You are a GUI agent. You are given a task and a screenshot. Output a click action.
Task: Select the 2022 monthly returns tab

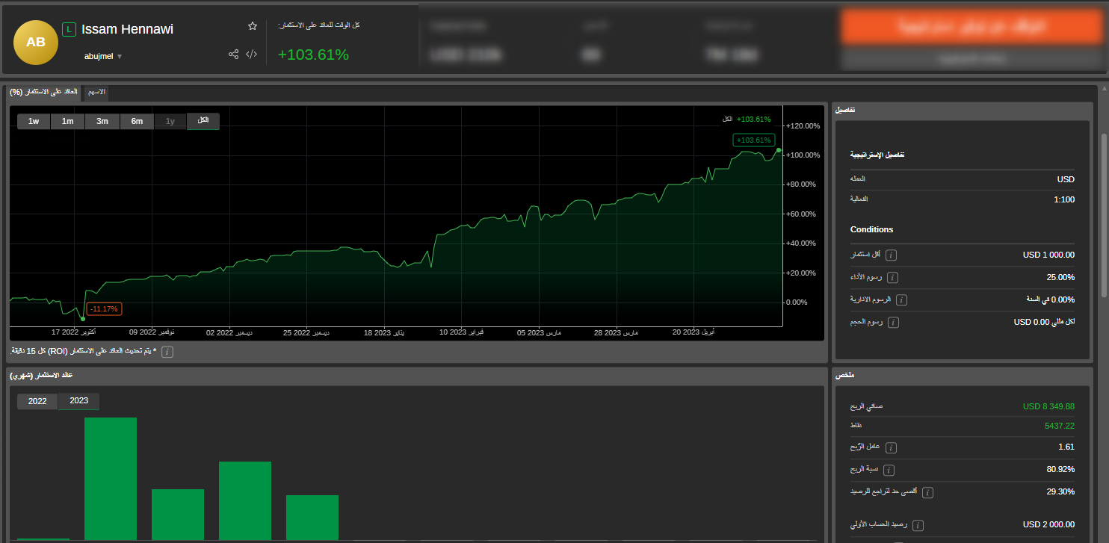coord(37,402)
